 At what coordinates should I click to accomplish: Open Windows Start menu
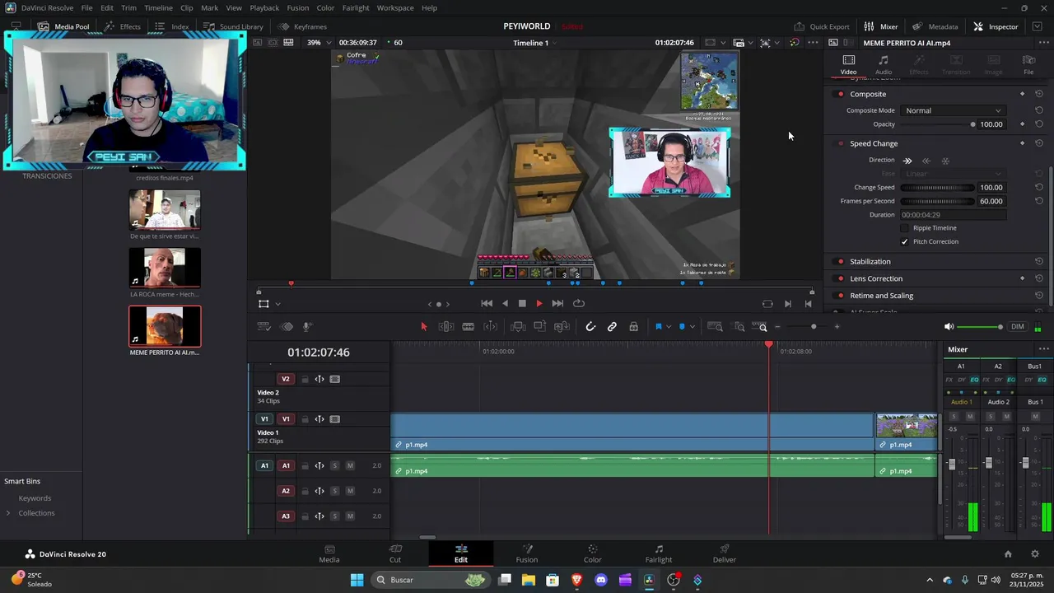[x=357, y=580]
